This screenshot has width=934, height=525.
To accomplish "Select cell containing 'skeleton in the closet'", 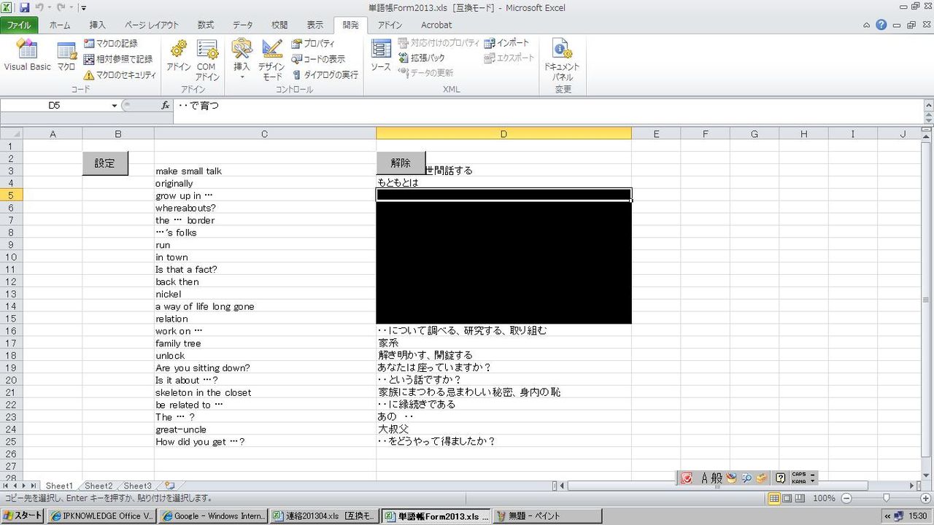I will pyautogui.click(x=265, y=392).
